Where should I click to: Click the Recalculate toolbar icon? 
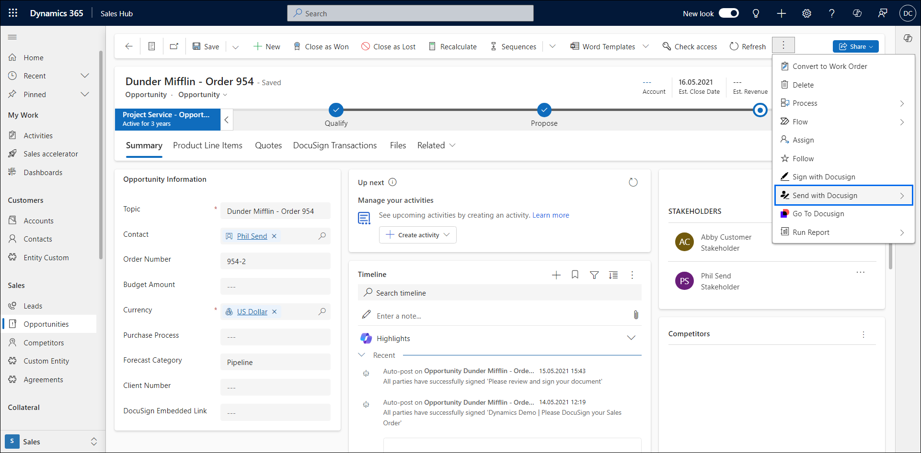(432, 46)
